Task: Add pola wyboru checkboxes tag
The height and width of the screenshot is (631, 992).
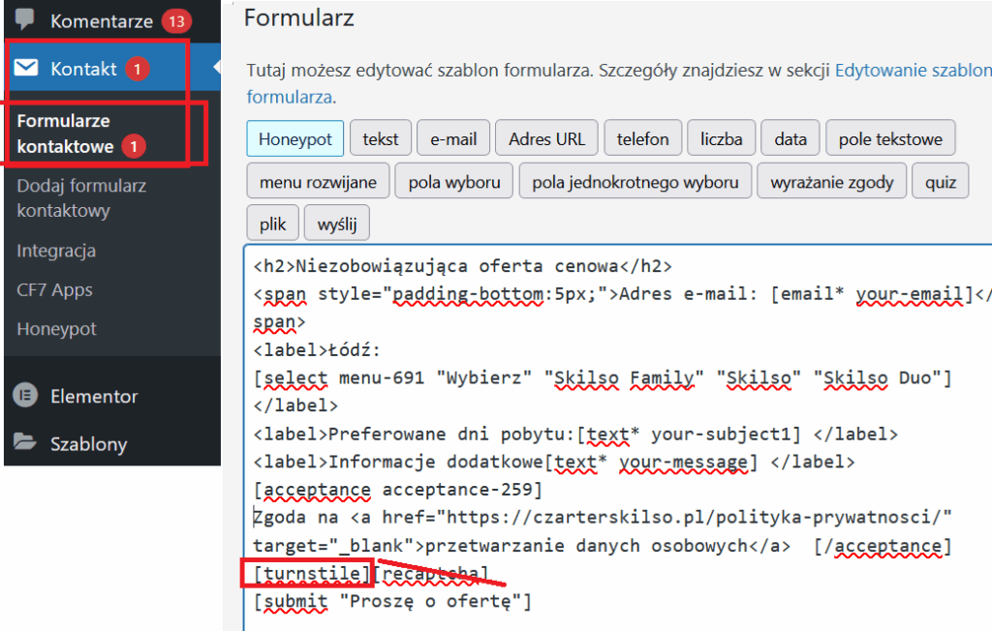Action: [x=453, y=181]
